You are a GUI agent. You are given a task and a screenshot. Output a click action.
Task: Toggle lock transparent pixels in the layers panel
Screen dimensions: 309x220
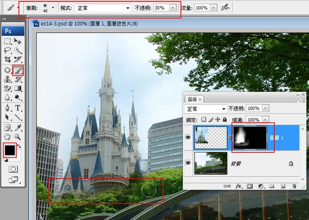click(x=204, y=119)
